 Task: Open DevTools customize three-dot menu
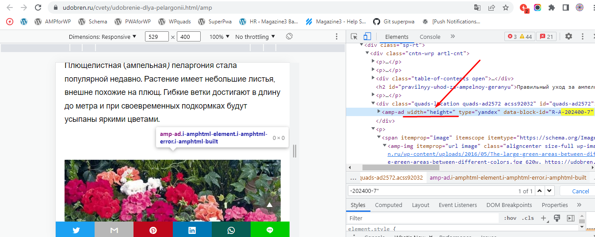[583, 37]
